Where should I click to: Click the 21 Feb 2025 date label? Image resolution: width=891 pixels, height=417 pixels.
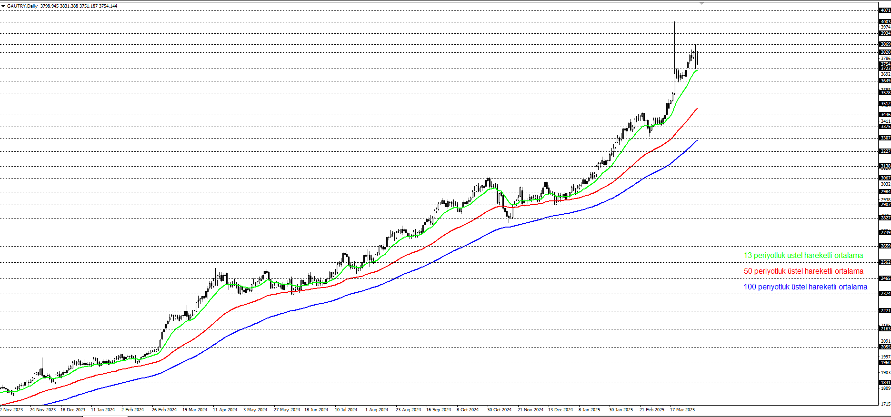652,410
